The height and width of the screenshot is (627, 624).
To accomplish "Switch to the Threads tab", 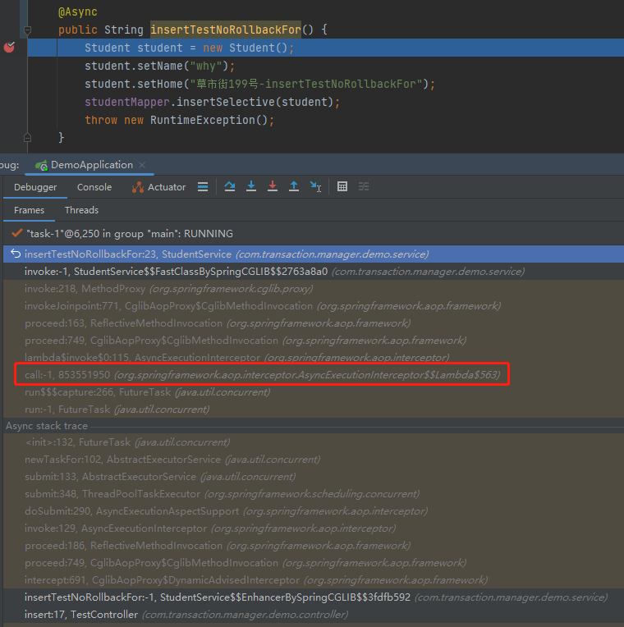I will click(x=81, y=210).
